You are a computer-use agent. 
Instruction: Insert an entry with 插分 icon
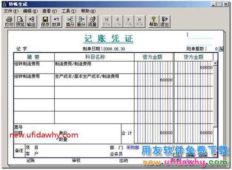pyautogui.click(x=70, y=21)
